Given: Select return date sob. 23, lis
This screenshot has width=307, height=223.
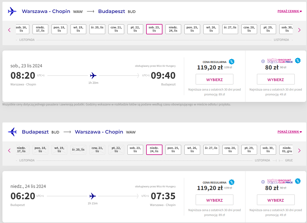Looking at the screenshot, I should [135, 150].
